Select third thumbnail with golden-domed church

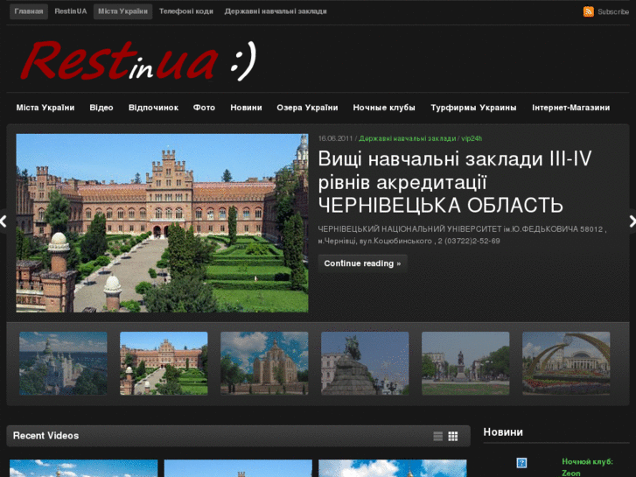tap(264, 363)
